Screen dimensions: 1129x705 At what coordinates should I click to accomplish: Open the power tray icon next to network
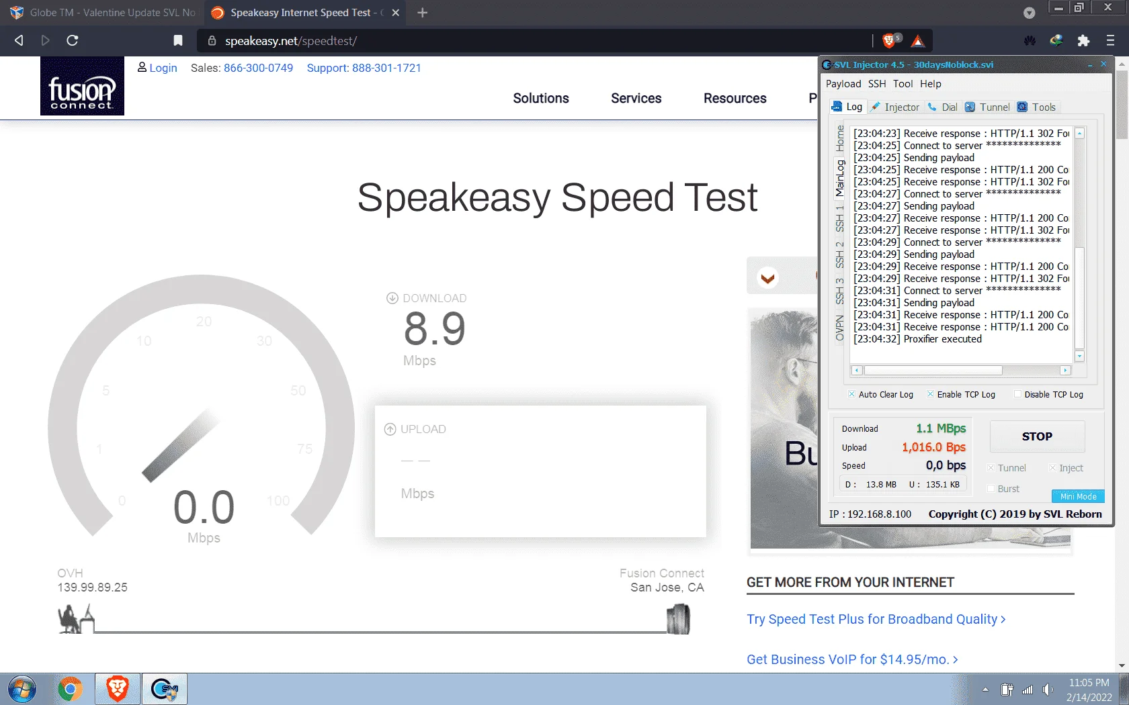[x=1007, y=690]
